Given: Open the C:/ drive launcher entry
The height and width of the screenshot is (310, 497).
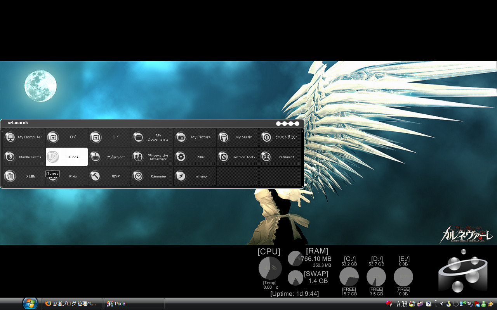Looking at the screenshot, I should 67,137.
